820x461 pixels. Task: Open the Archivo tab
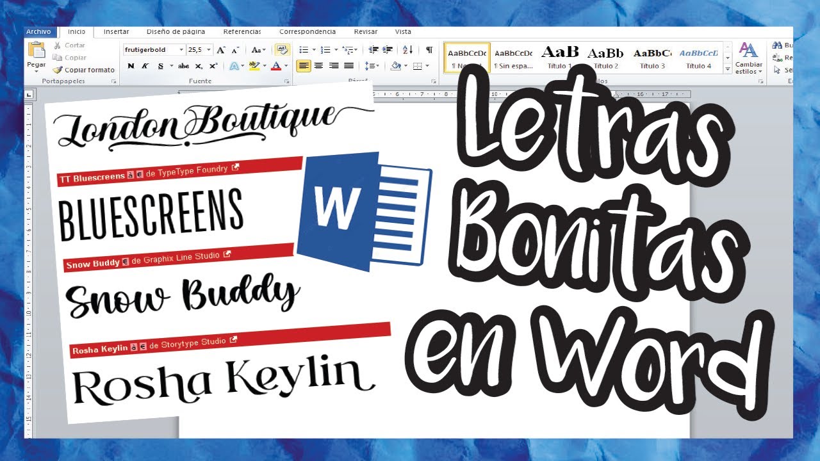(39, 31)
